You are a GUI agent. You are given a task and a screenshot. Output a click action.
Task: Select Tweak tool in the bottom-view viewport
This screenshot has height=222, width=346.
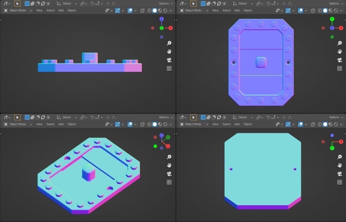coord(193,117)
